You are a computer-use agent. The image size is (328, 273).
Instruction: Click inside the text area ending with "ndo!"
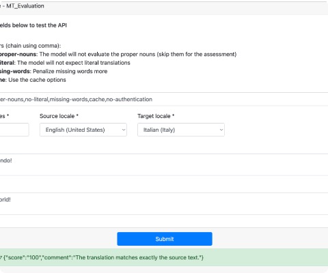point(164,164)
